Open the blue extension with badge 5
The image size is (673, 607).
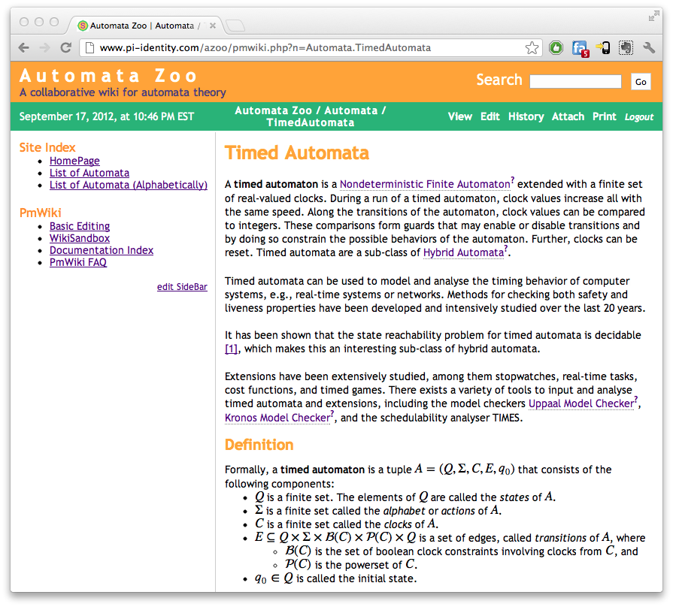581,48
